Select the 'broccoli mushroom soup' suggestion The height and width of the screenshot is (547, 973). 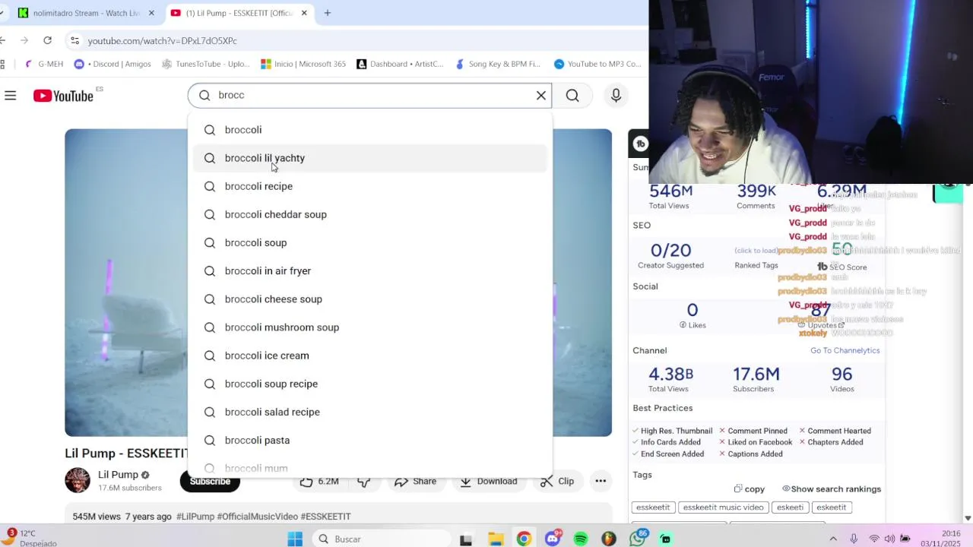coord(369,327)
